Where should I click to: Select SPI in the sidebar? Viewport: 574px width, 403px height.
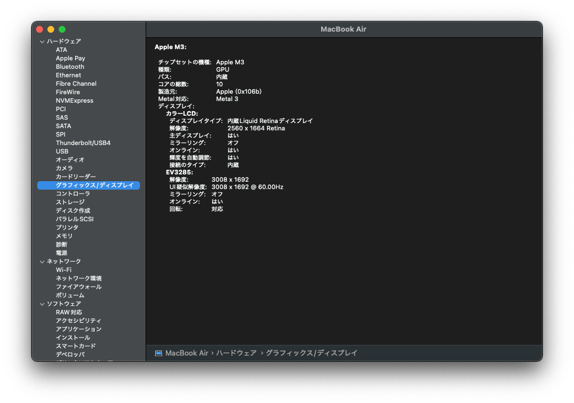click(60, 134)
